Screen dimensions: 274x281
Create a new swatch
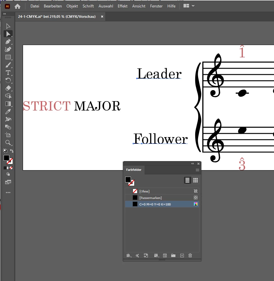pos(182,255)
